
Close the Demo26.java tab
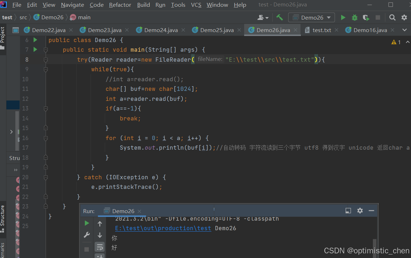pyautogui.click(x=296, y=30)
